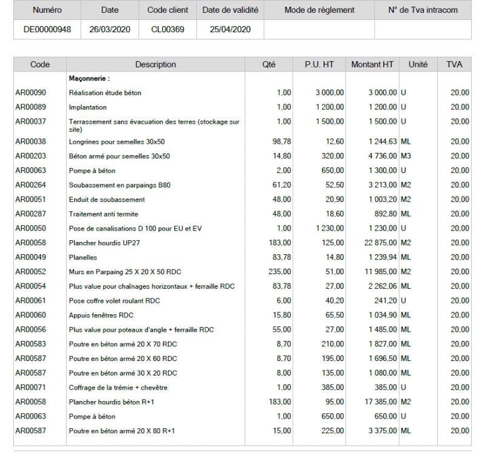Select quantity 235,00 for Murs en Parpaing

point(280,271)
